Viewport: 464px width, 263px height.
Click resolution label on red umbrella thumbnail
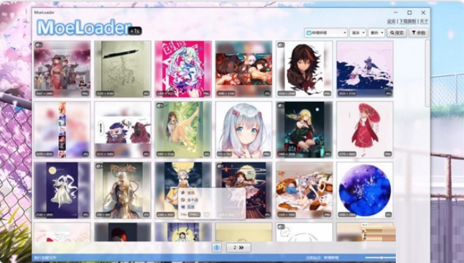(x=347, y=154)
